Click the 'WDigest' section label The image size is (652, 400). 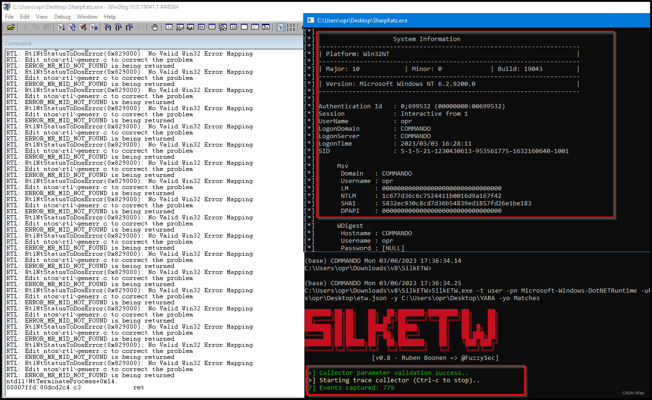point(350,225)
